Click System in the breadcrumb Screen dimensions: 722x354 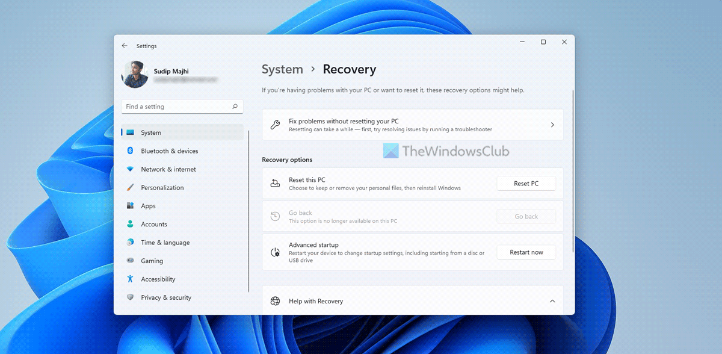282,69
